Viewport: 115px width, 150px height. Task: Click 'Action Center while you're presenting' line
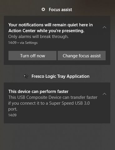click(46, 31)
